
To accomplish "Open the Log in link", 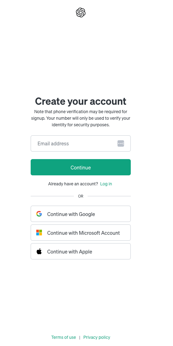I will pos(106,184).
